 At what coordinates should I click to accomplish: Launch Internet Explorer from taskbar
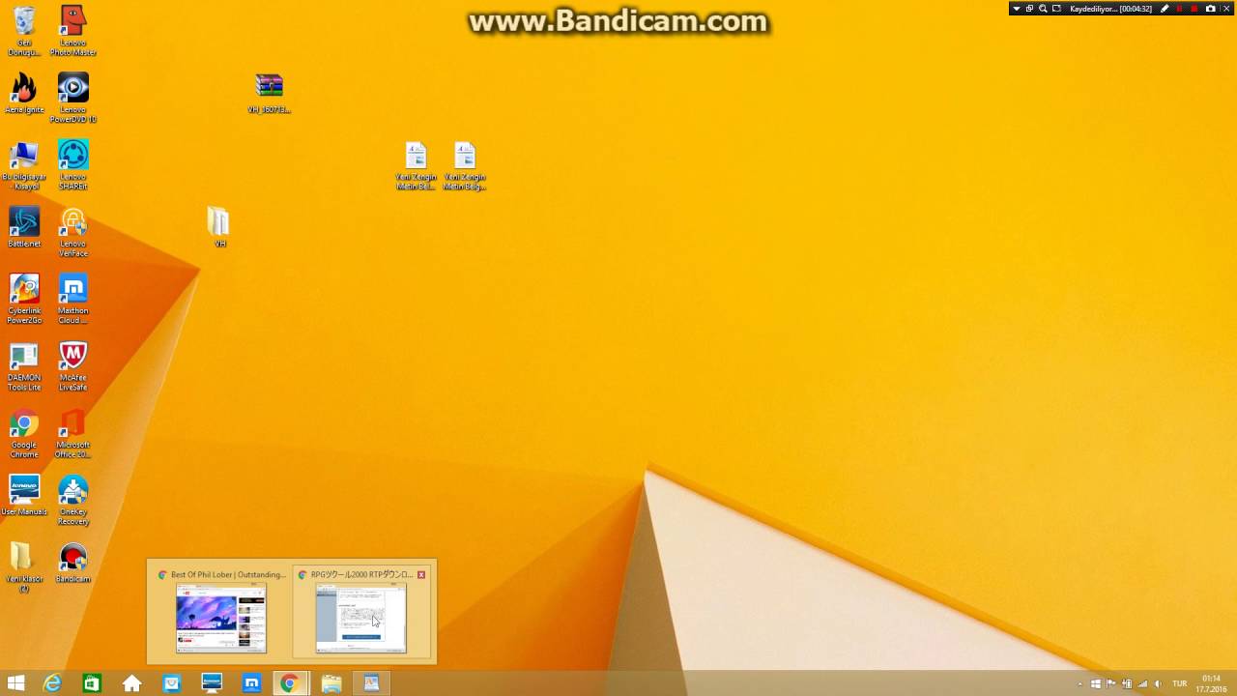tap(52, 683)
